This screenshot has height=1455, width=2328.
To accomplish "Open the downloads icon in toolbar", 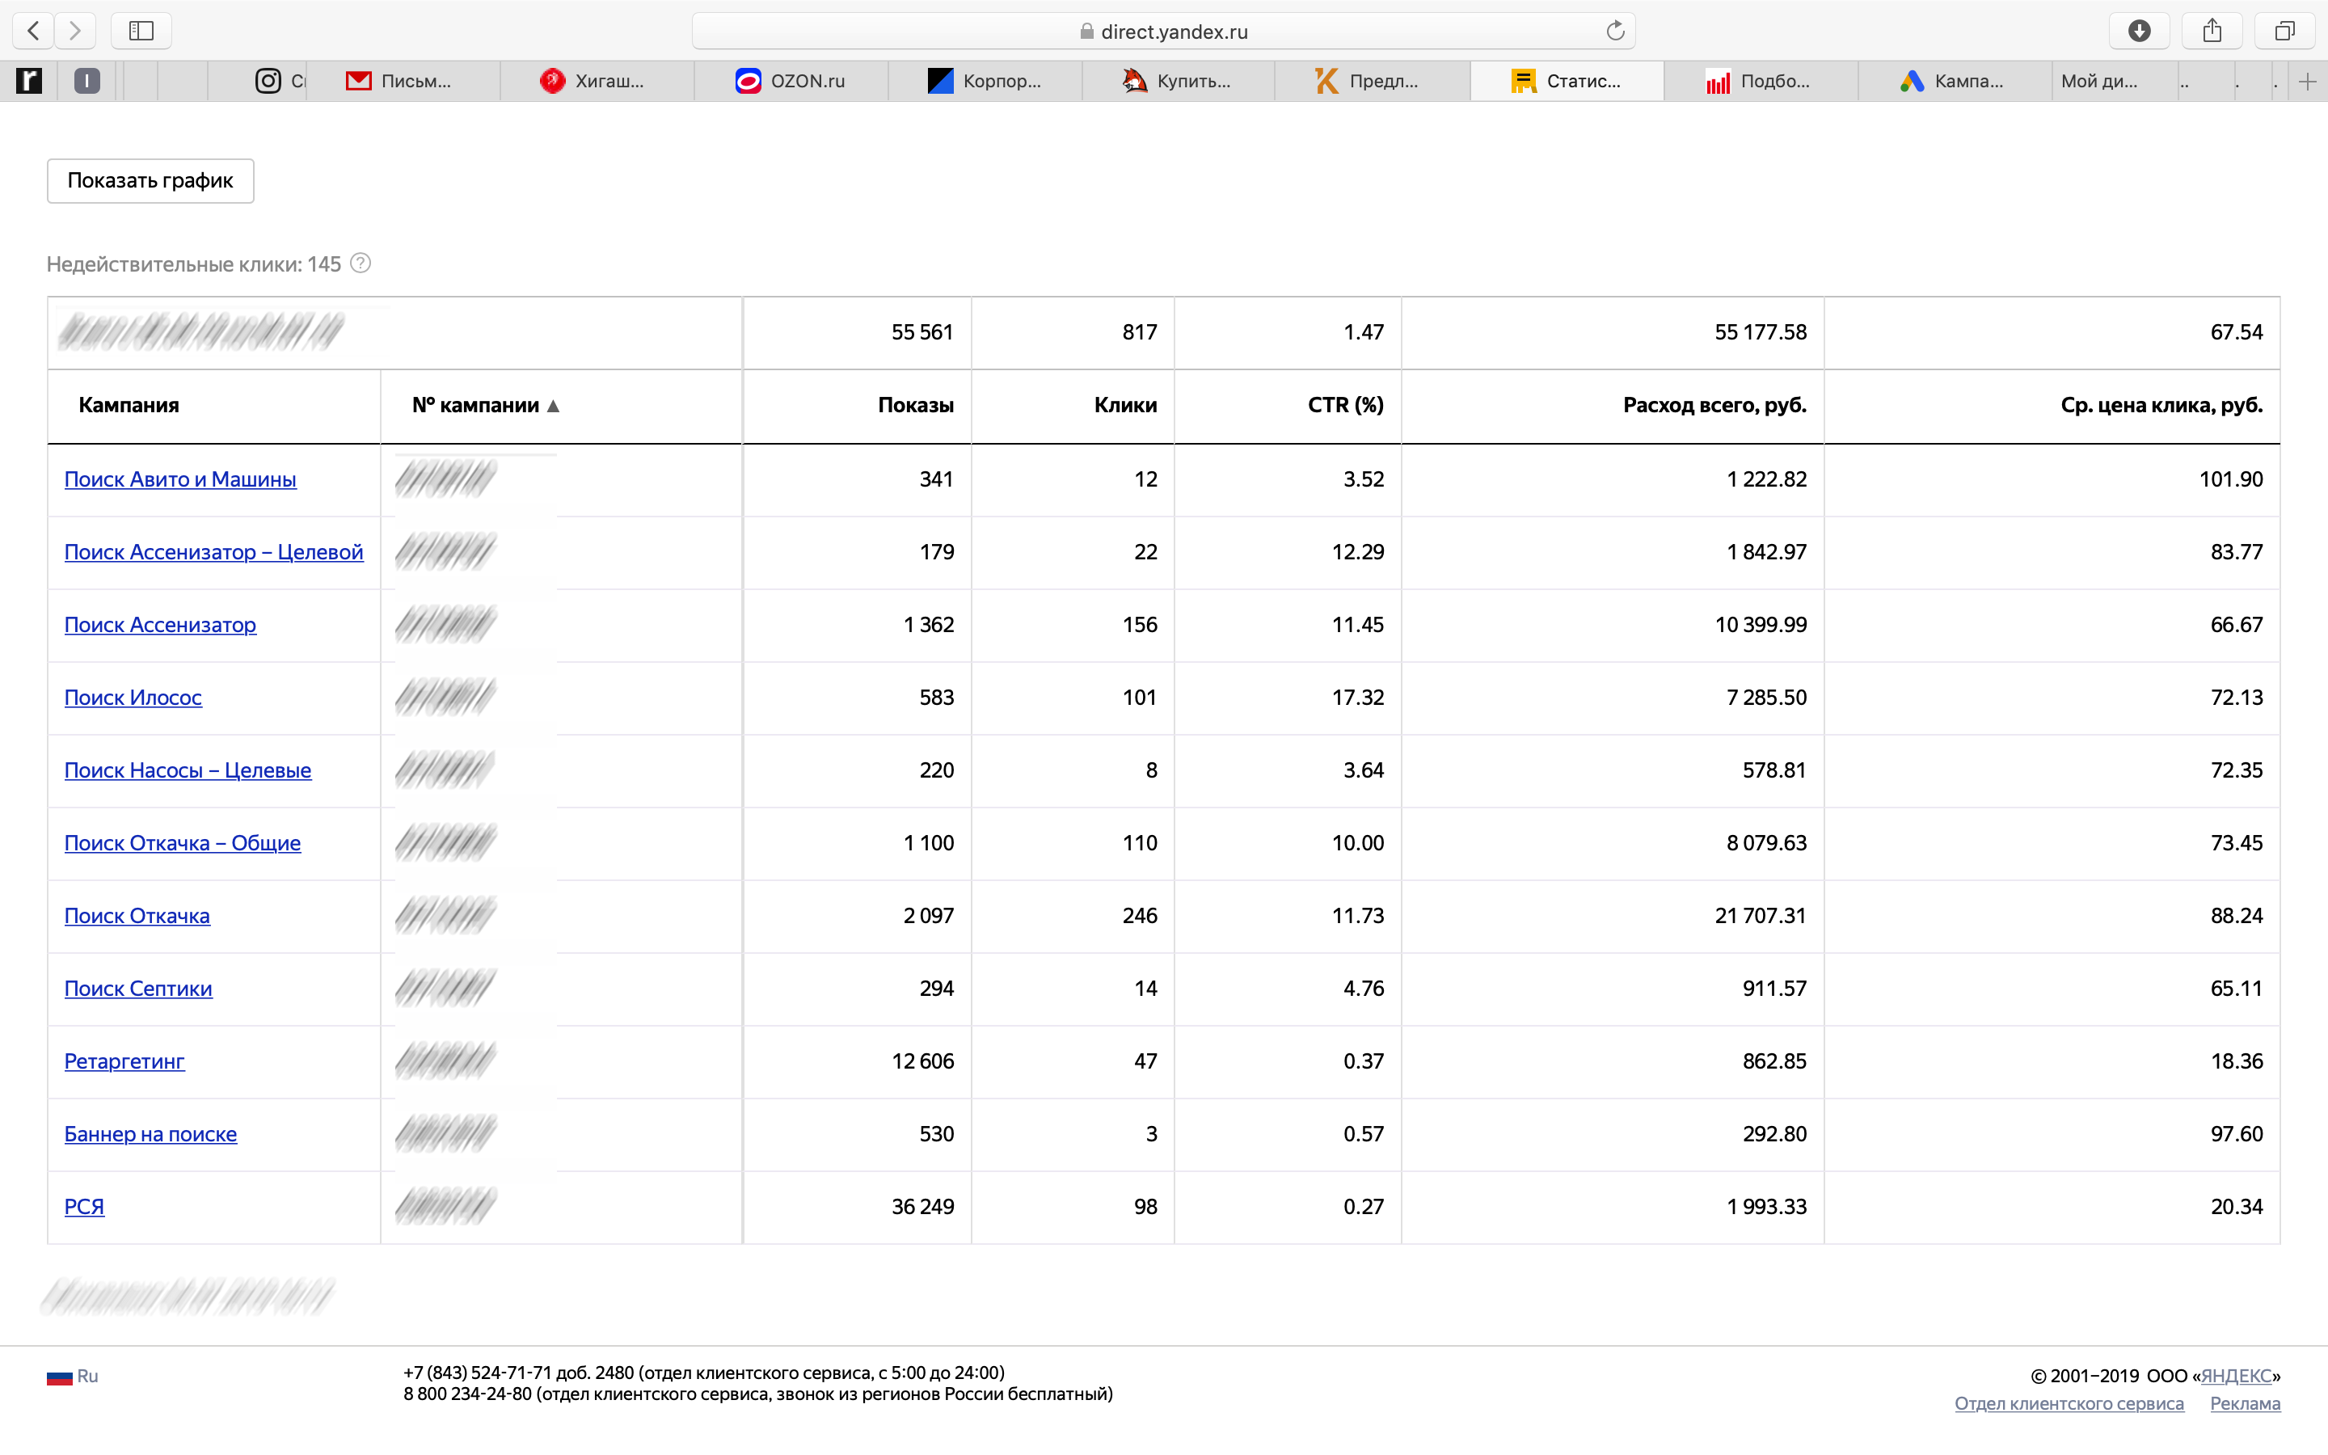I will (2139, 31).
